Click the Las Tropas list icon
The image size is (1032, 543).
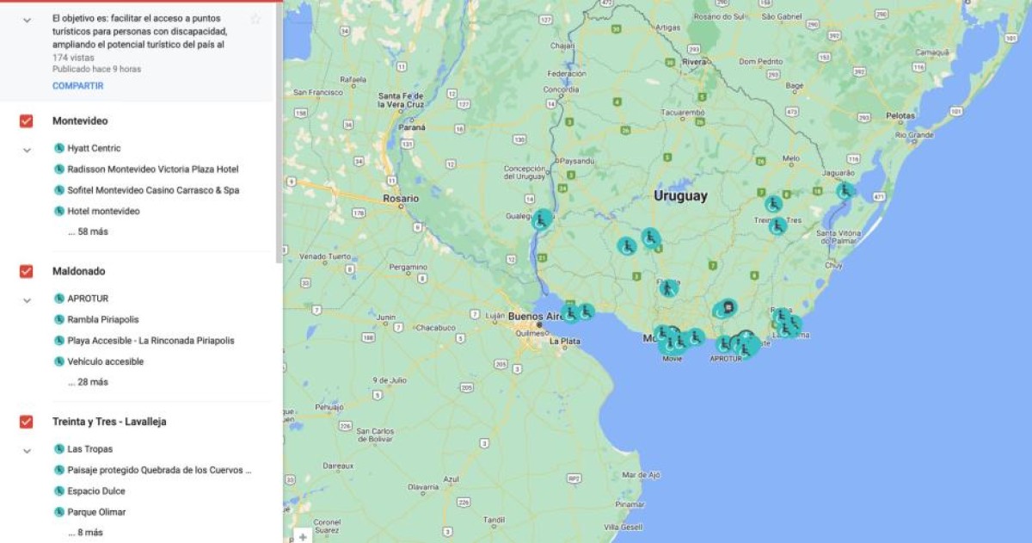point(58,449)
